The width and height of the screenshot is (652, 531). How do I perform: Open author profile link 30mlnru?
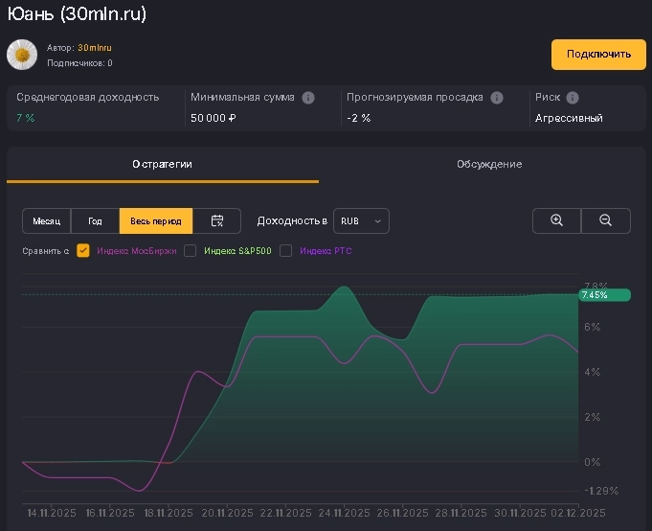[95, 48]
